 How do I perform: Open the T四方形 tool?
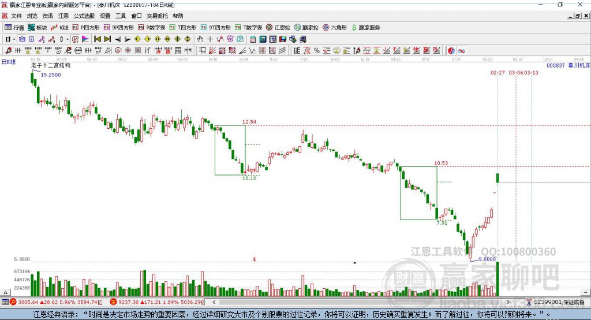click(x=183, y=28)
